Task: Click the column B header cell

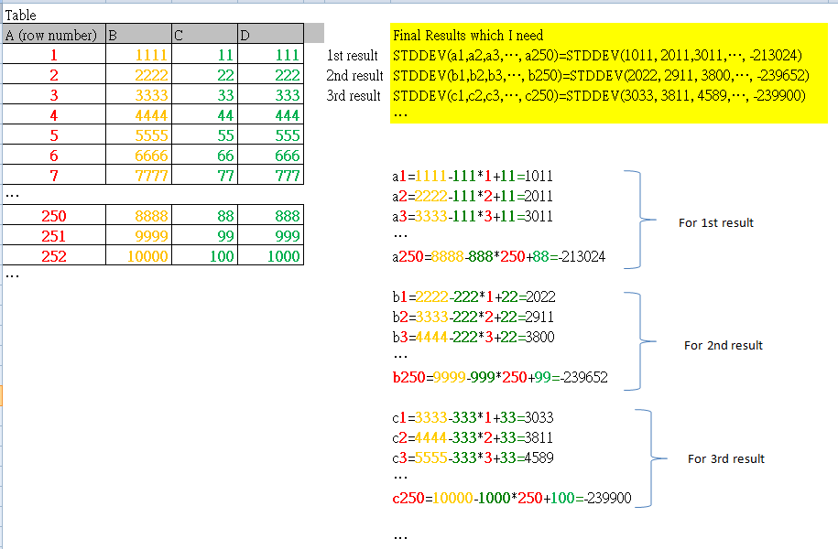Action: (138, 36)
